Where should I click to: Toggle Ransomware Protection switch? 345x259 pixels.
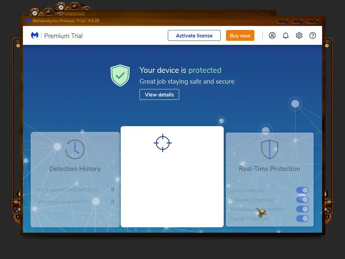pyautogui.click(x=302, y=209)
